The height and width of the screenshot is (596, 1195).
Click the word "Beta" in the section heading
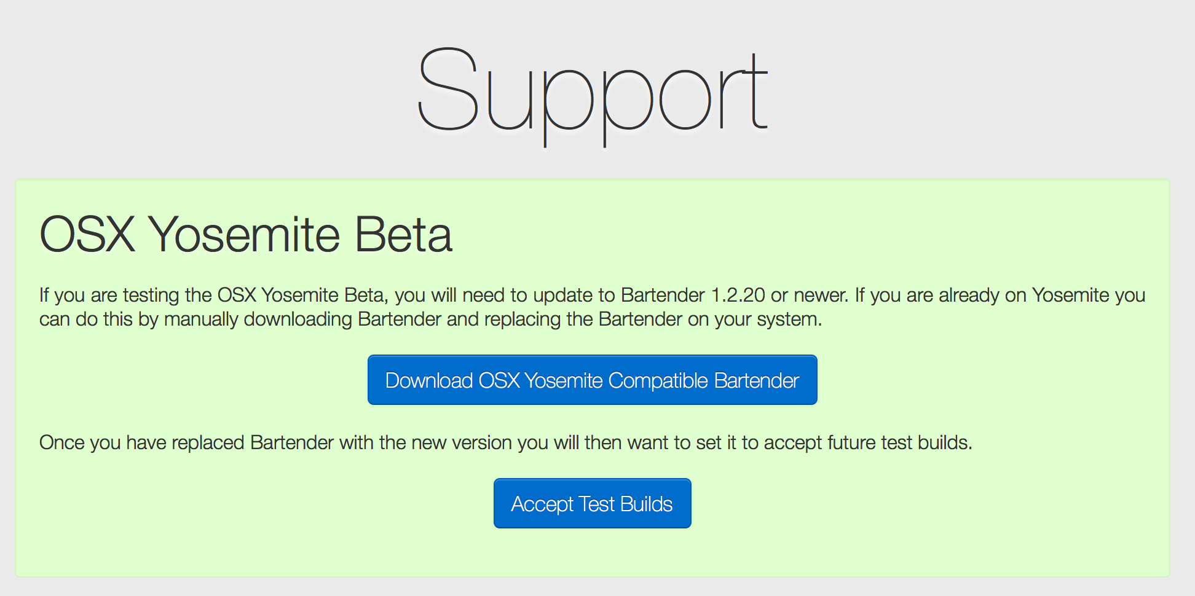[404, 234]
